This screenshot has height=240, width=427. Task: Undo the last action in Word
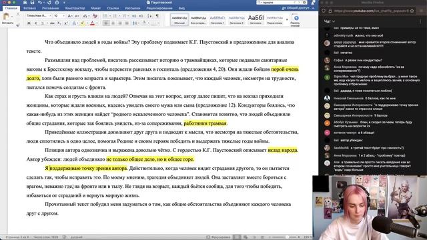point(40,3)
